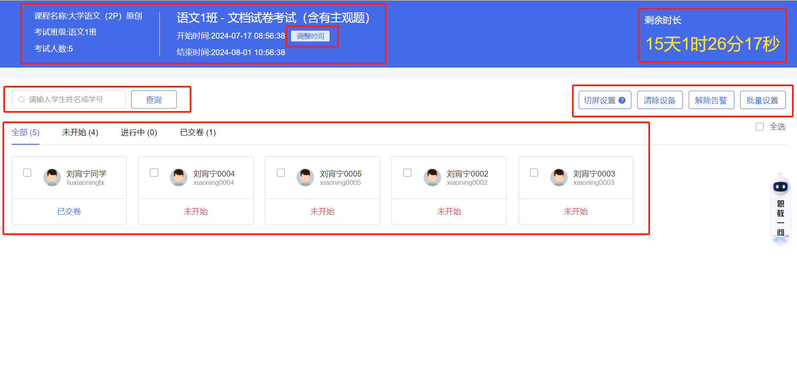This screenshot has height=378, width=797.
Task: Open the 进行中 tab
Action: [x=139, y=132]
